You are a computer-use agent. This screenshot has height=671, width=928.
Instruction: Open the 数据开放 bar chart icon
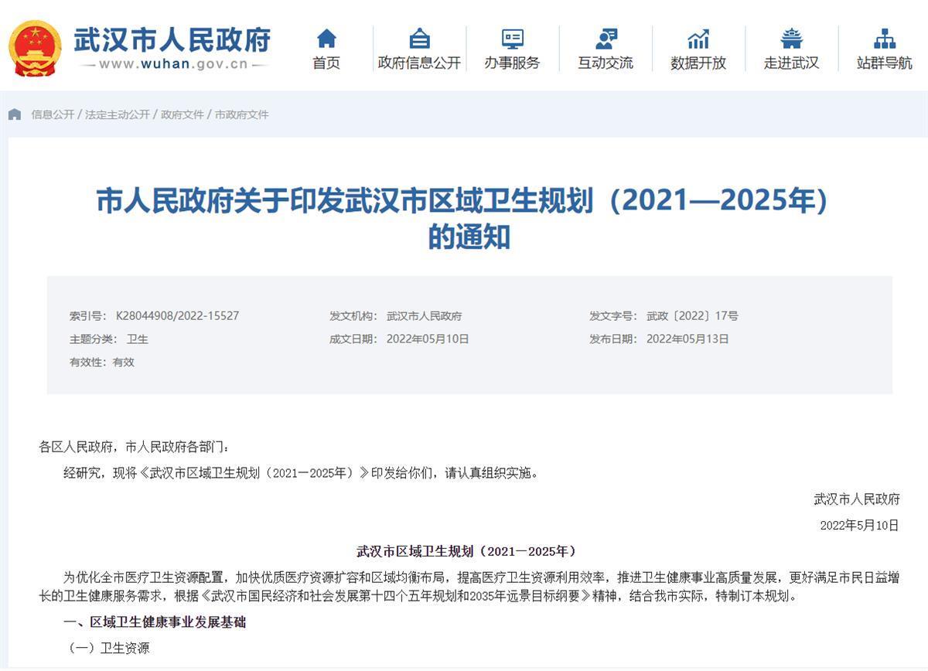[698, 38]
